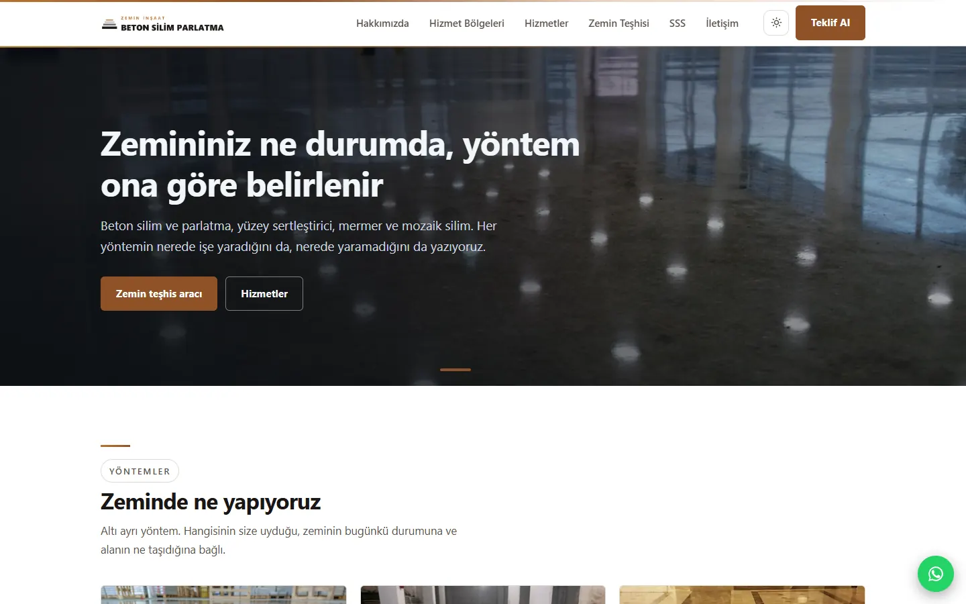The width and height of the screenshot is (966, 604).
Task: Select Hizmetler in the top navigation
Action: [x=547, y=23]
